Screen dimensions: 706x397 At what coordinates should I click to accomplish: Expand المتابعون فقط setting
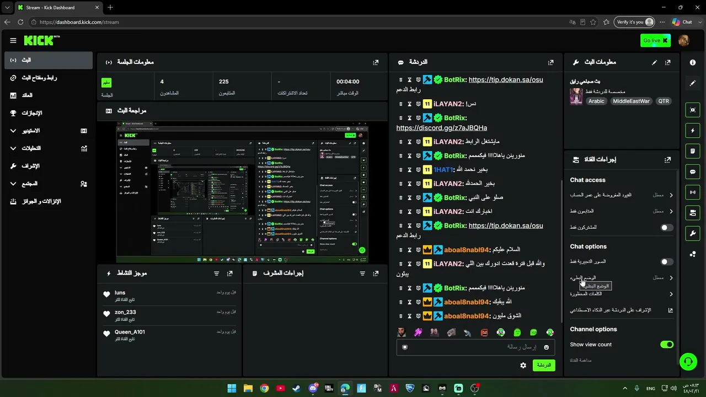pyautogui.click(x=622, y=211)
